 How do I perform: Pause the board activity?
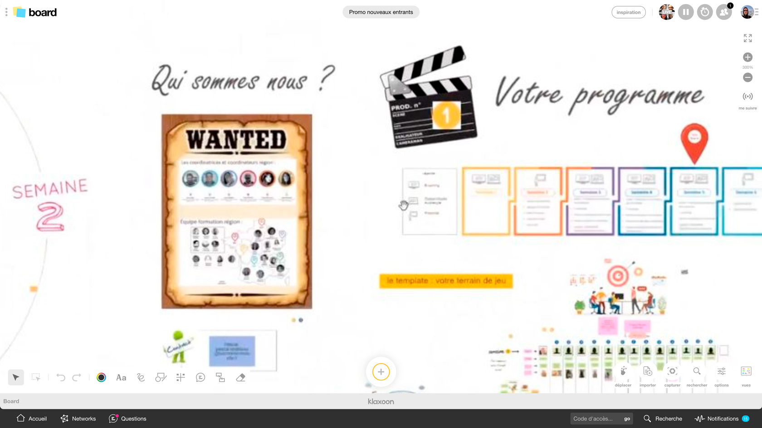(685, 12)
